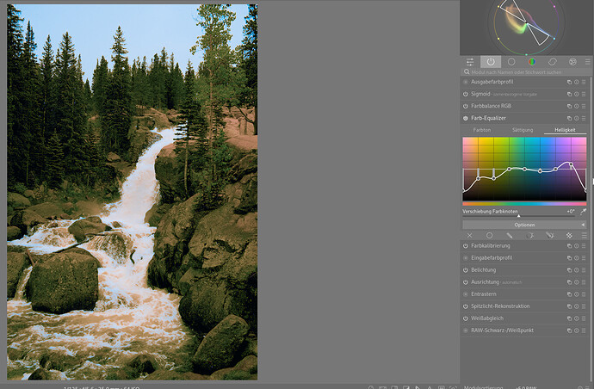Switch to the Farbton tab
The height and width of the screenshot is (389, 594).
pyautogui.click(x=482, y=129)
